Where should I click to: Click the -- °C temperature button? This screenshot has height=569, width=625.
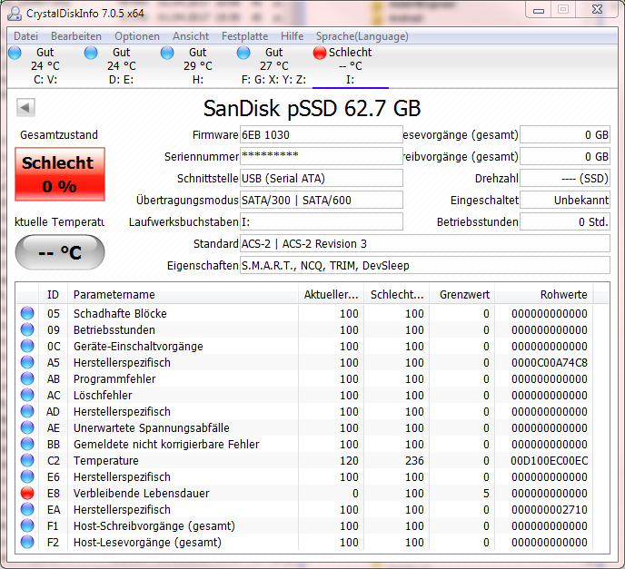60,252
